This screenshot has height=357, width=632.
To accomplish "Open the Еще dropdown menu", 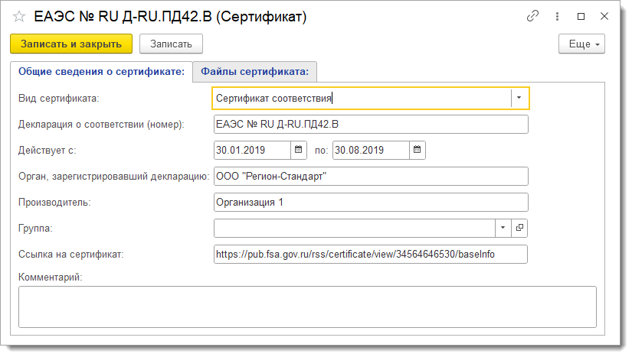I will [581, 44].
